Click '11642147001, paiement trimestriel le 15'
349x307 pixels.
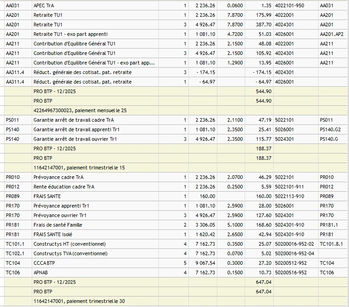[79, 168]
